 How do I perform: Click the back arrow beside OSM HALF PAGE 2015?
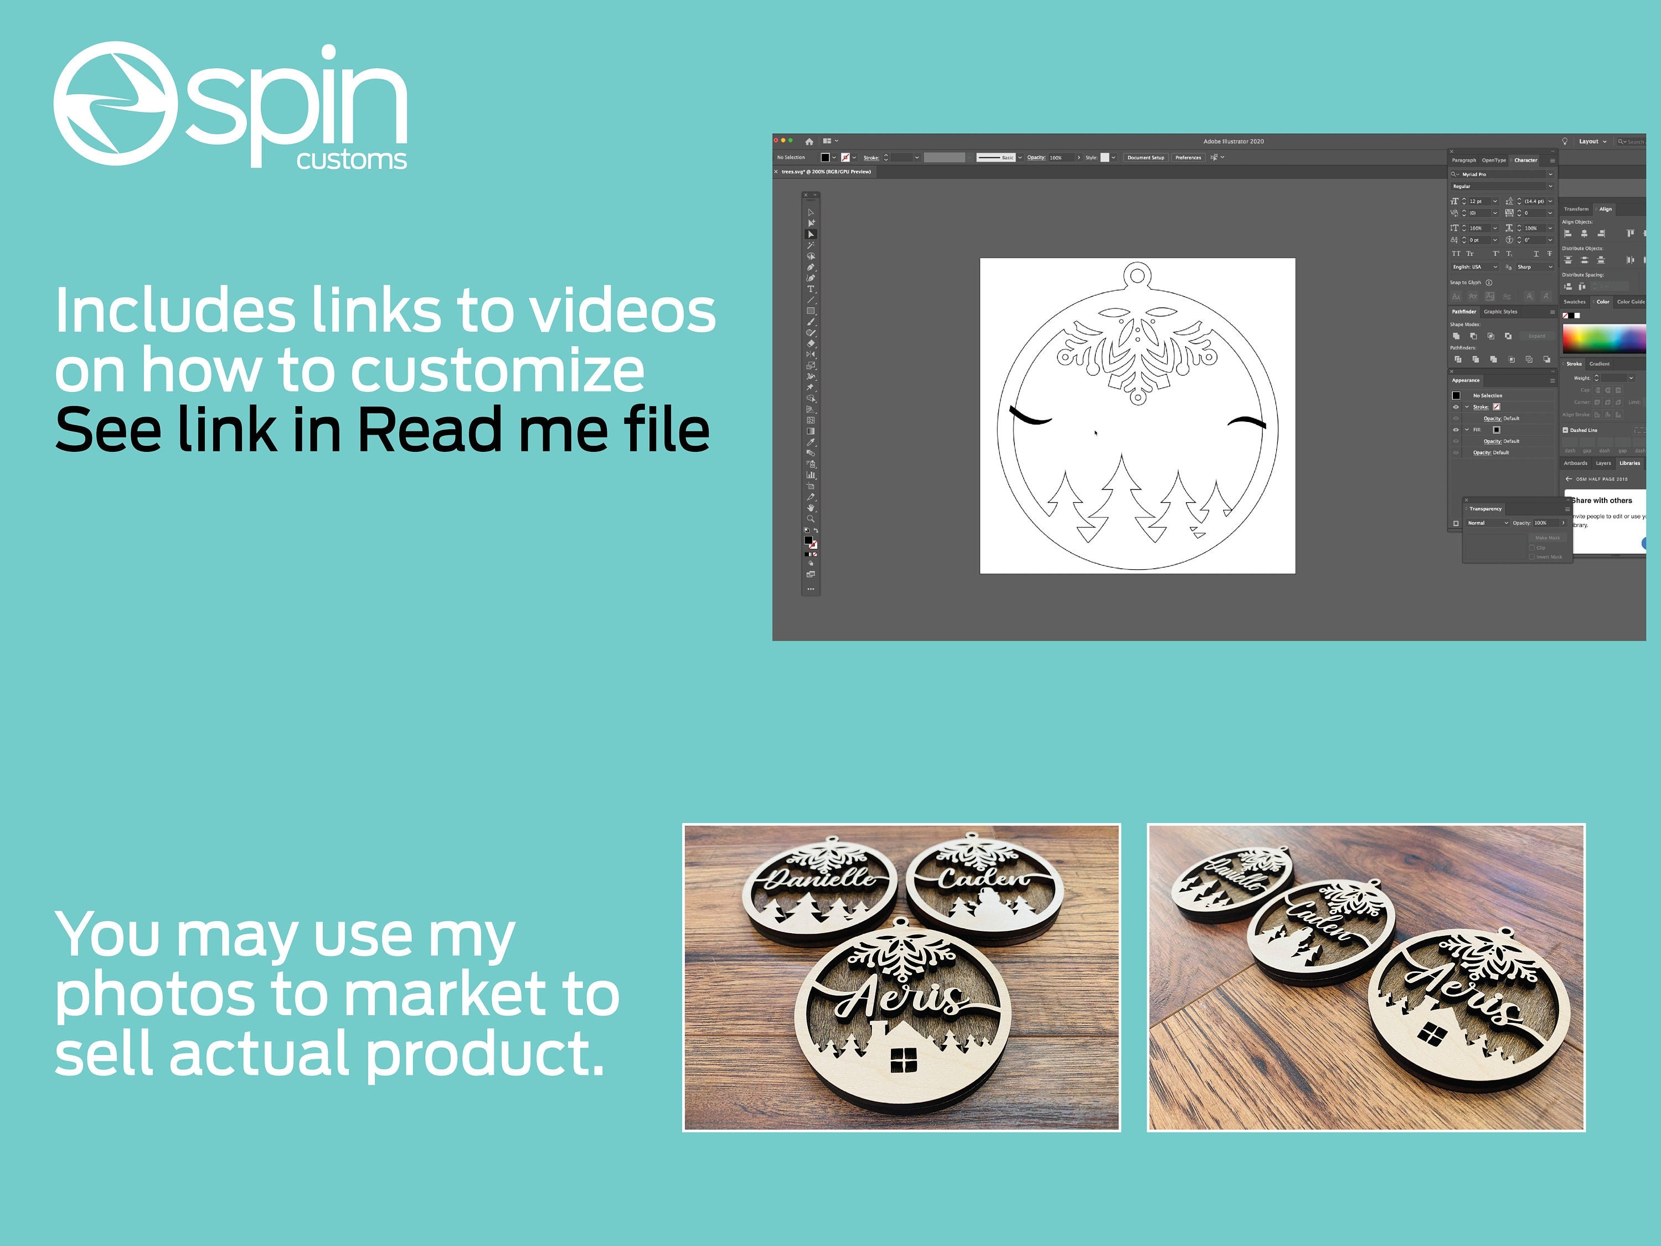pyautogui.click(x=1569, y=479)
